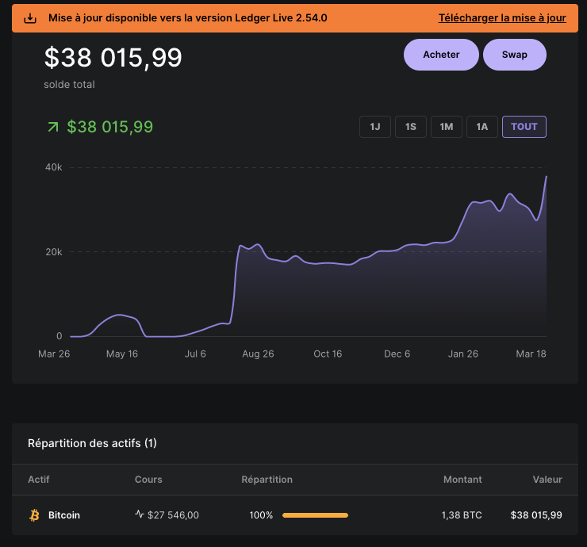This screenshot has height=547, width=587.
Task: Click the $38 015,99 total balance figure
Action: point(113,58)
